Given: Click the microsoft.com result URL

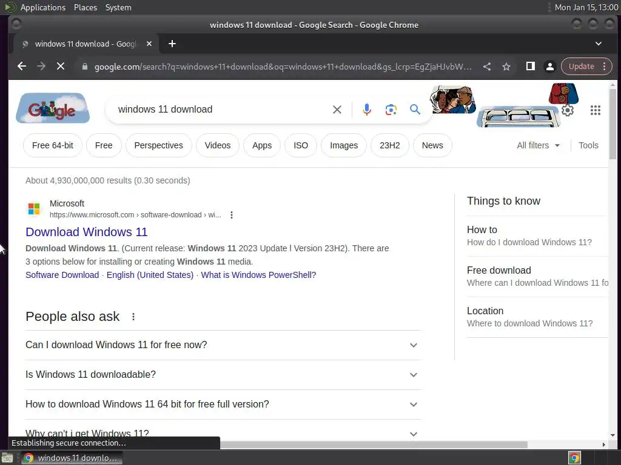Looking at the screenshot, I should tap(135, 215).
